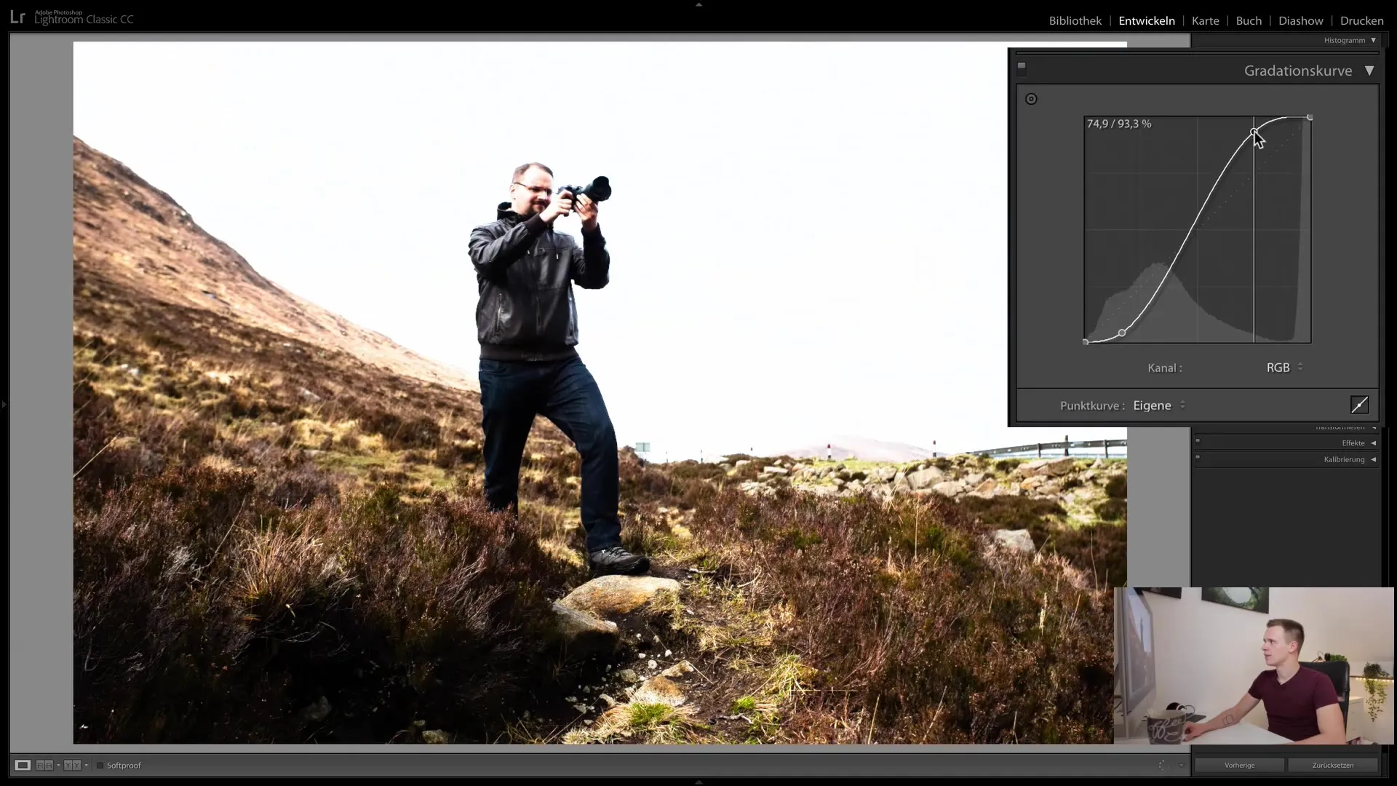Collapse the Histogramm panel

[1373, 40]
